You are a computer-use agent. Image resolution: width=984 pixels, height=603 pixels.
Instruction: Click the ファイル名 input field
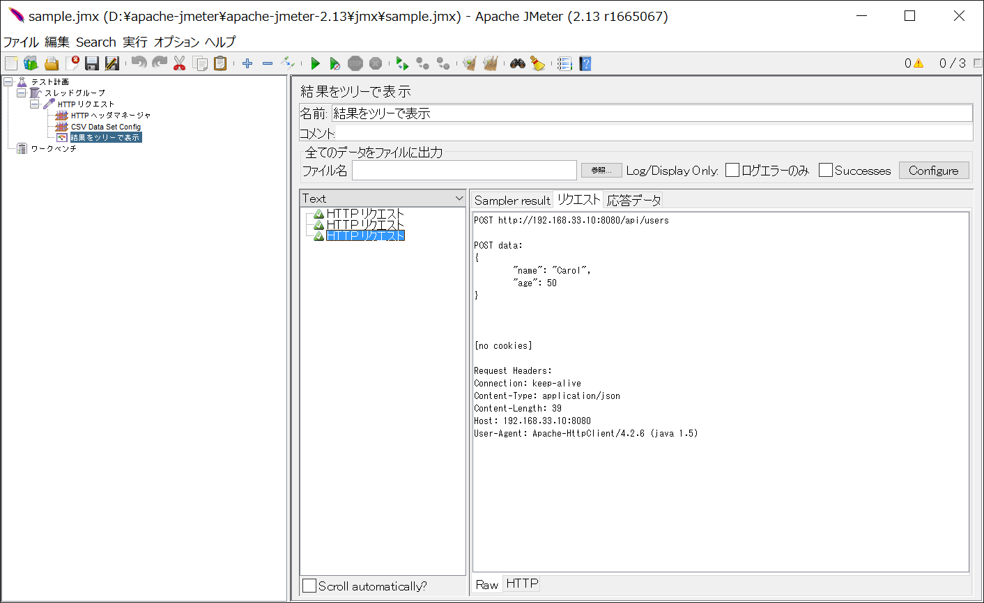click(x=464, y=171)
